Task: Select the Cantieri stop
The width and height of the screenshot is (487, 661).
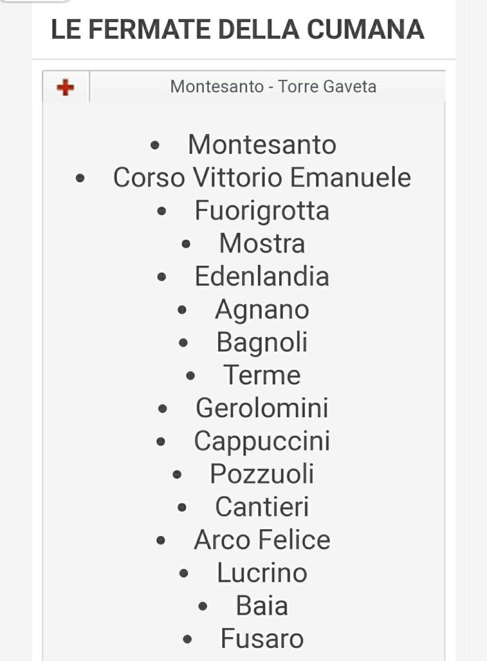Action: click(262, 507)
